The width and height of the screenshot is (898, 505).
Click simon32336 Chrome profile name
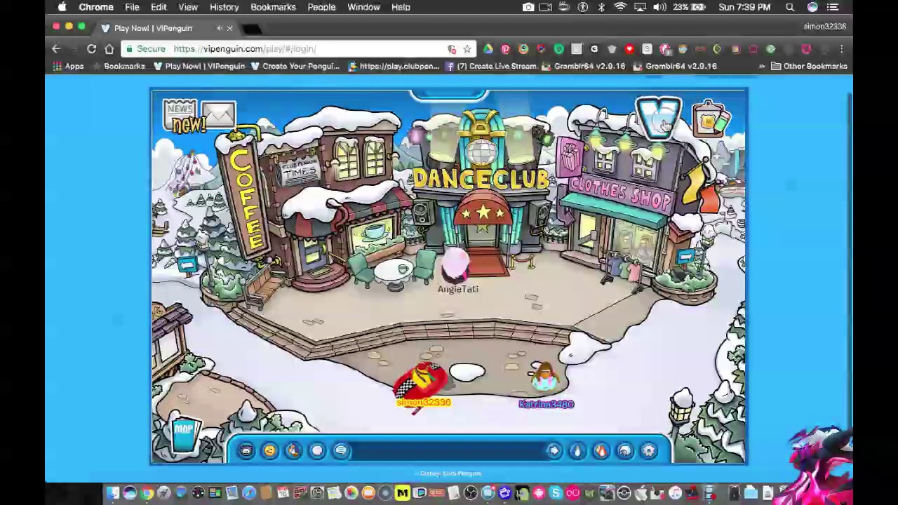824,27
